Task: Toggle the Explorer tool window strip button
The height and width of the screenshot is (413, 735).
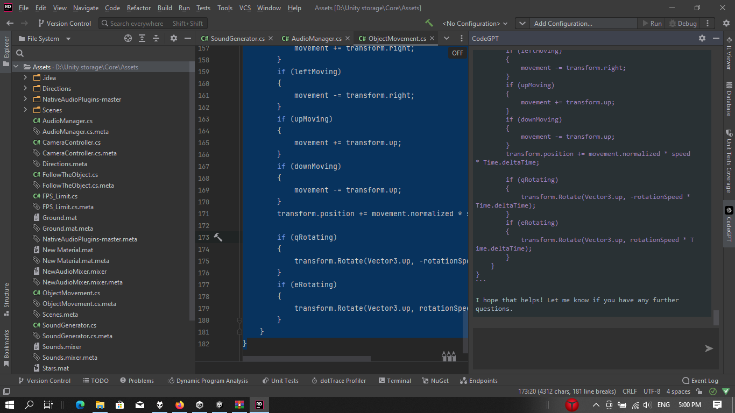Action: [6, 52]
